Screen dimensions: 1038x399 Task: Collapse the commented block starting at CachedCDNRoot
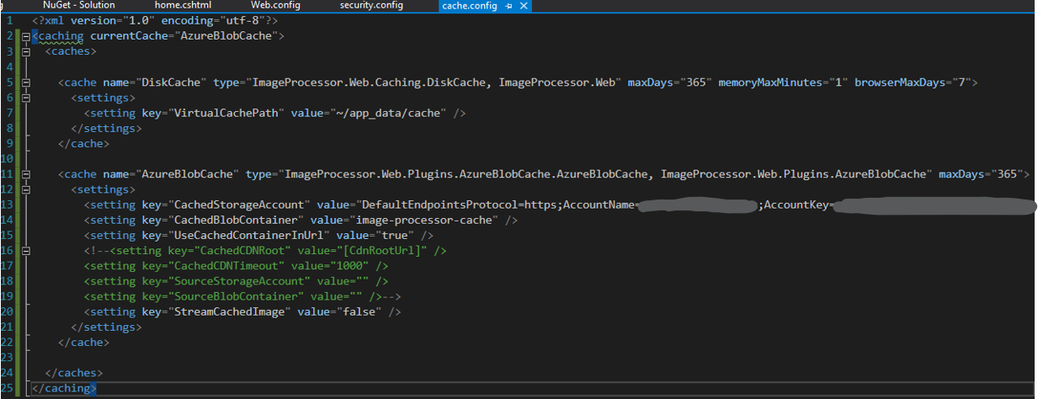pyautogui.click(x=25, y=251)
